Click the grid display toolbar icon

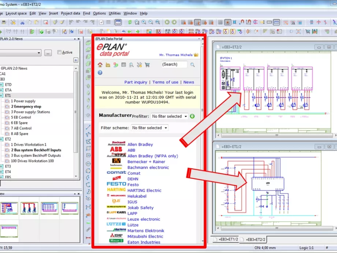click(220, 22)
